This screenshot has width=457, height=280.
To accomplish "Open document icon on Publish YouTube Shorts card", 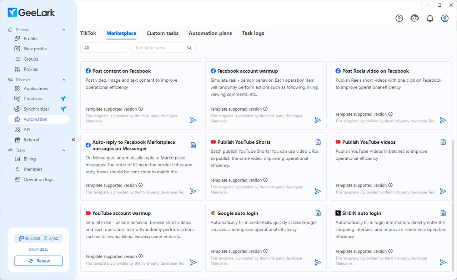I will [x=318, y=142].
